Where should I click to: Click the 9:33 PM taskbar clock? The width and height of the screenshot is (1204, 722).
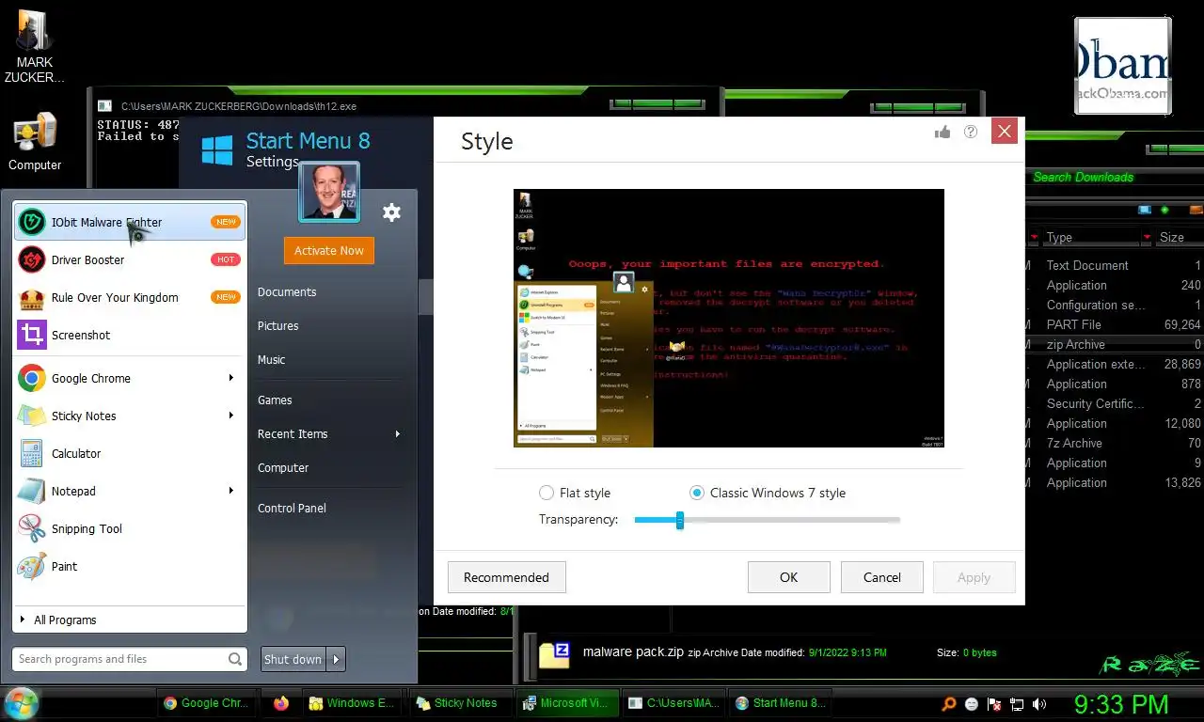1121,703
